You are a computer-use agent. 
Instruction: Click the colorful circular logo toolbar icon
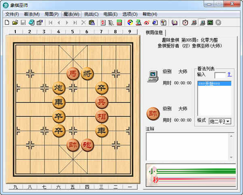pyautogui.click(x=130, y=23)
